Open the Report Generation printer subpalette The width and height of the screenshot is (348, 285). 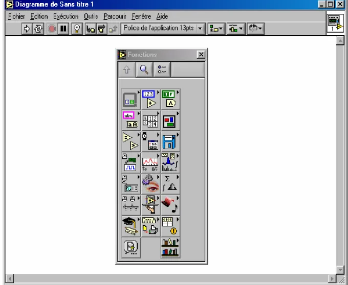click(x=150, y=226)
